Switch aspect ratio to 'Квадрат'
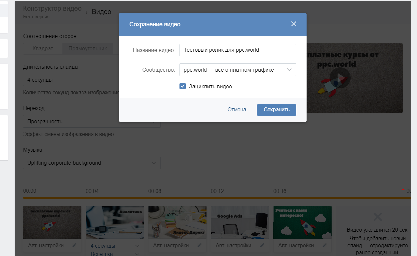 (43, 48)
